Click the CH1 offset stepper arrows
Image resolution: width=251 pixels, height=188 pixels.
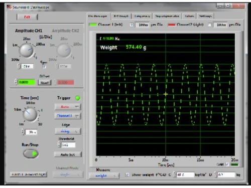[16, 82]
